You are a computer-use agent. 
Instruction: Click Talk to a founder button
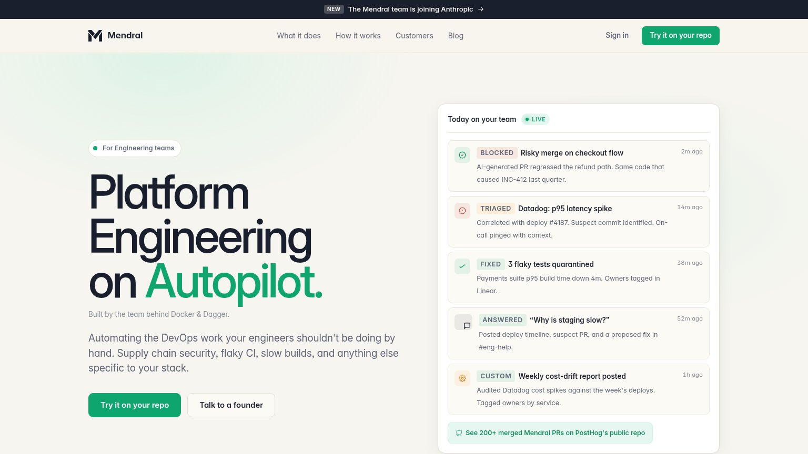(231, 405)
